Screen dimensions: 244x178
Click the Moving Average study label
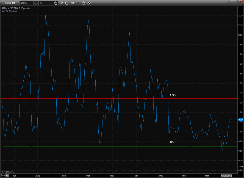point(9,11)
